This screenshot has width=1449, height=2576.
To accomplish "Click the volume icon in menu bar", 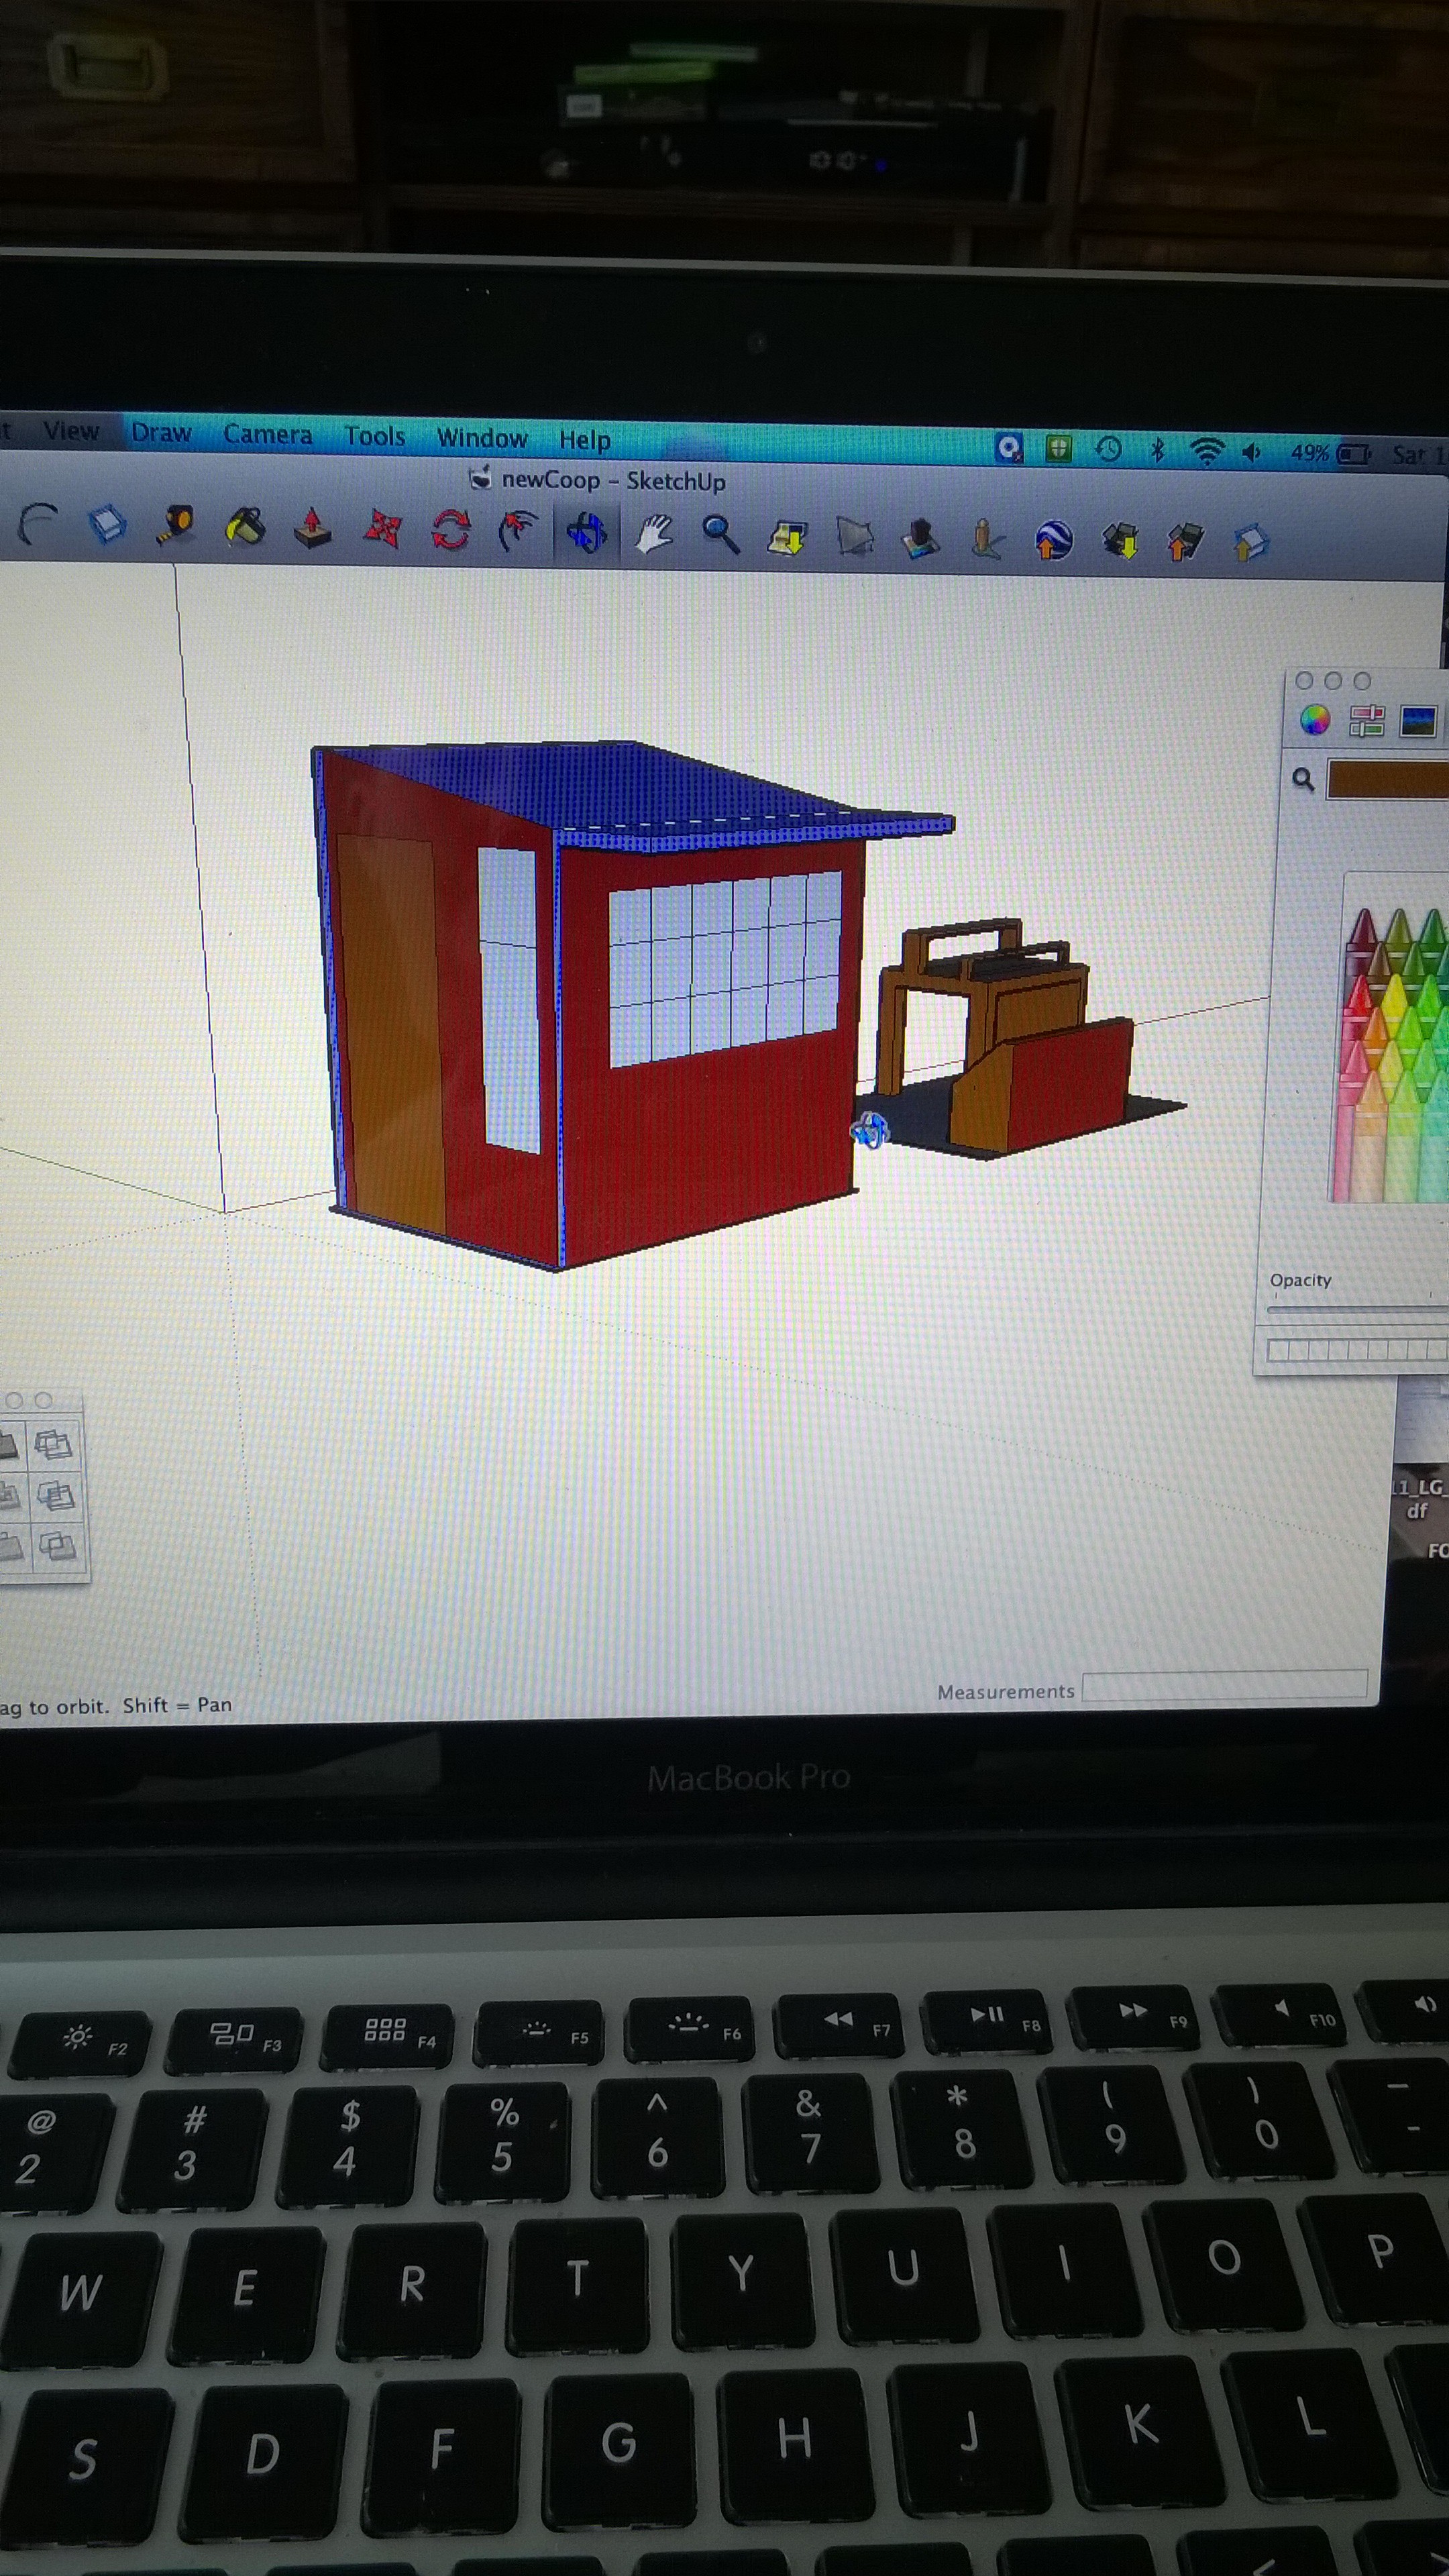I will (x=1251, y=453).
